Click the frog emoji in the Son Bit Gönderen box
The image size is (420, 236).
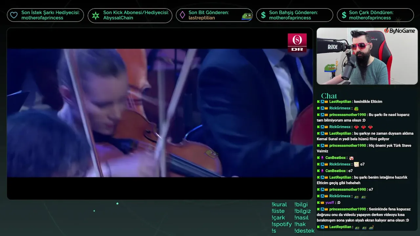pyautogui.click(x=247, y=15)
